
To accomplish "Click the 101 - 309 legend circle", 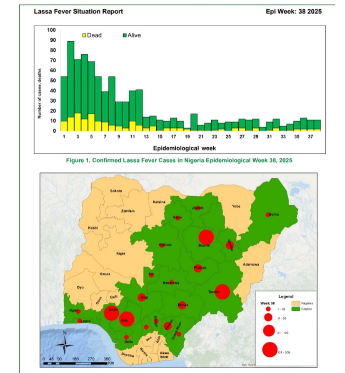I will pos(270,350).
